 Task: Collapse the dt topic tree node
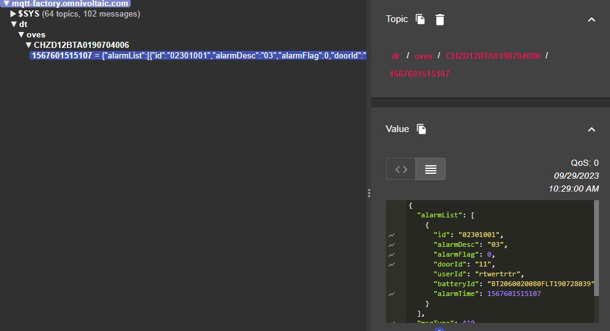(14, 25)
